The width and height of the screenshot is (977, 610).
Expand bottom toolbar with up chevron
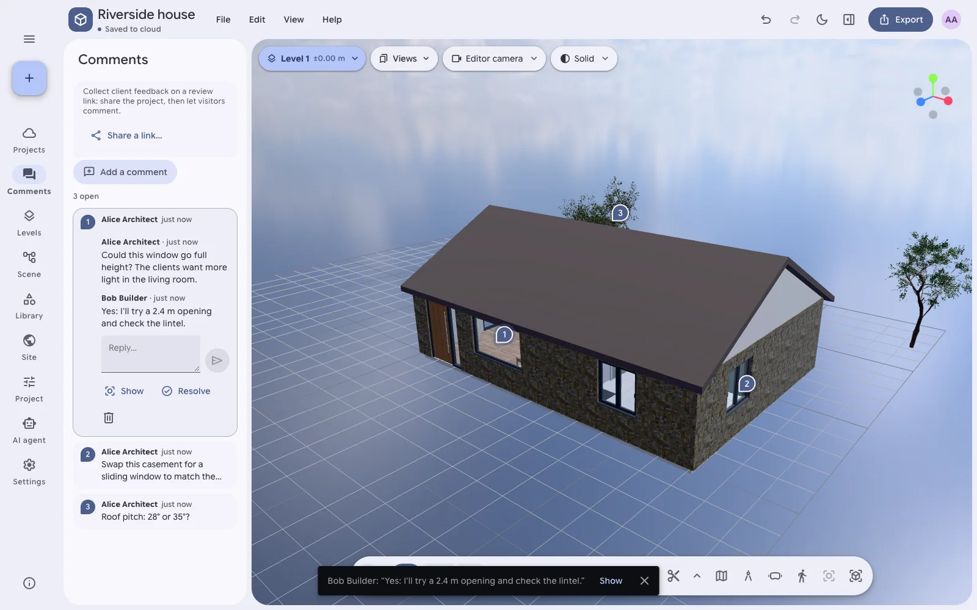(x=697, y=576)
